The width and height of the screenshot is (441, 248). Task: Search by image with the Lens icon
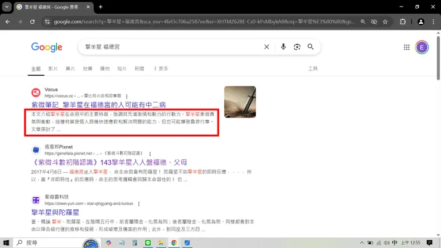[x=297, y=46]
